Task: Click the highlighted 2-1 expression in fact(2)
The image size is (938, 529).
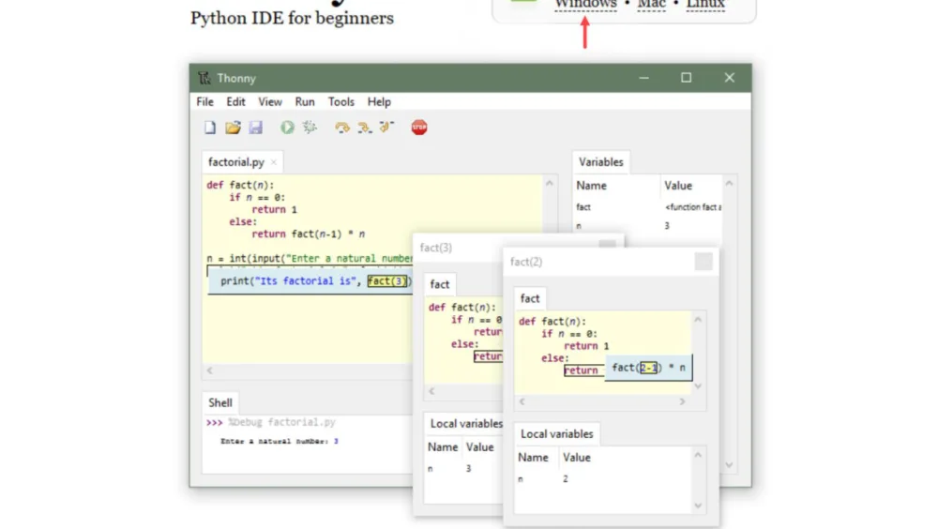Action: pos(648,368)
